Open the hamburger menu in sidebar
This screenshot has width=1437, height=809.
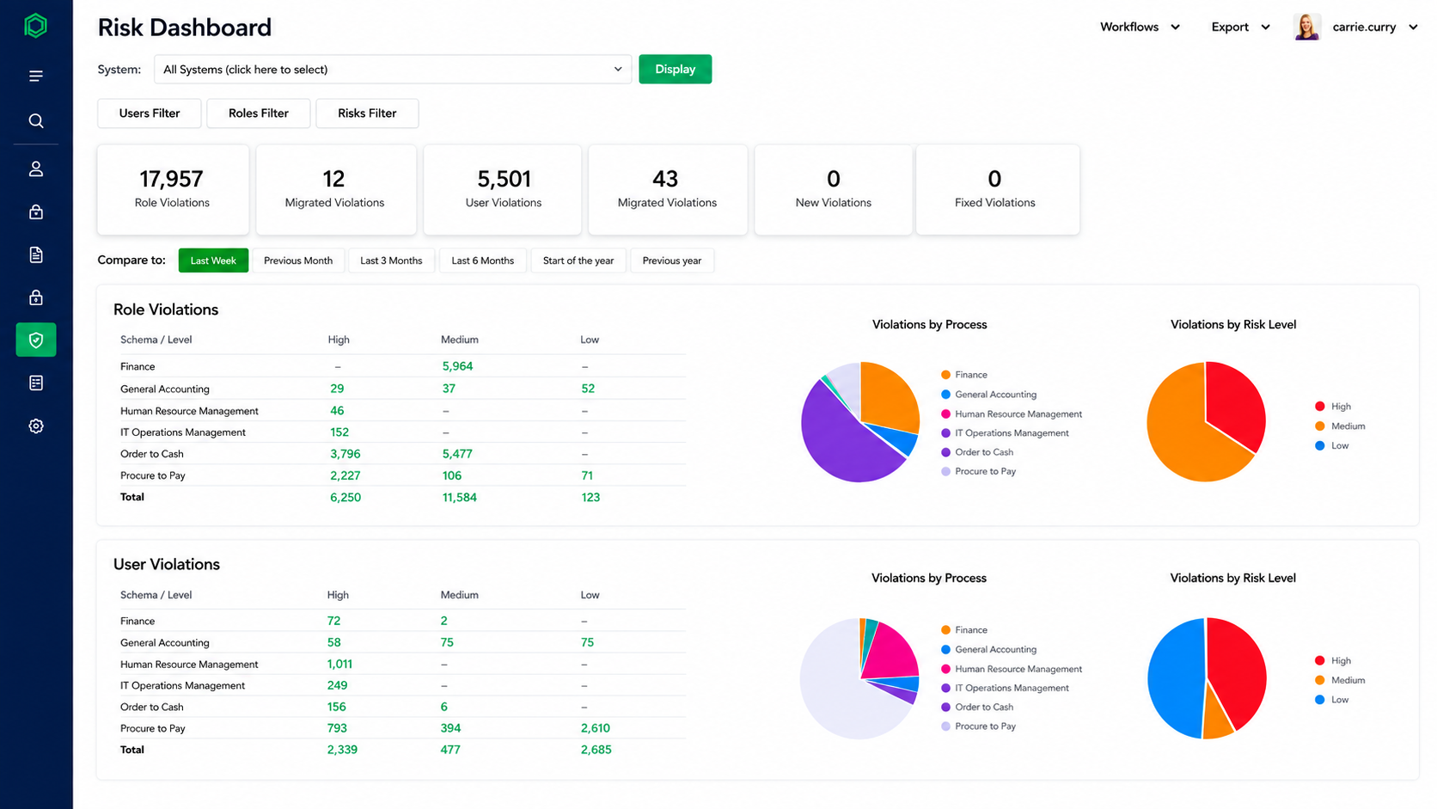[x=36, y=77]
